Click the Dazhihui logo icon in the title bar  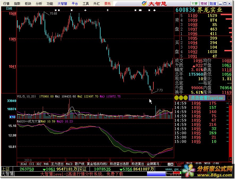(144, 3)
